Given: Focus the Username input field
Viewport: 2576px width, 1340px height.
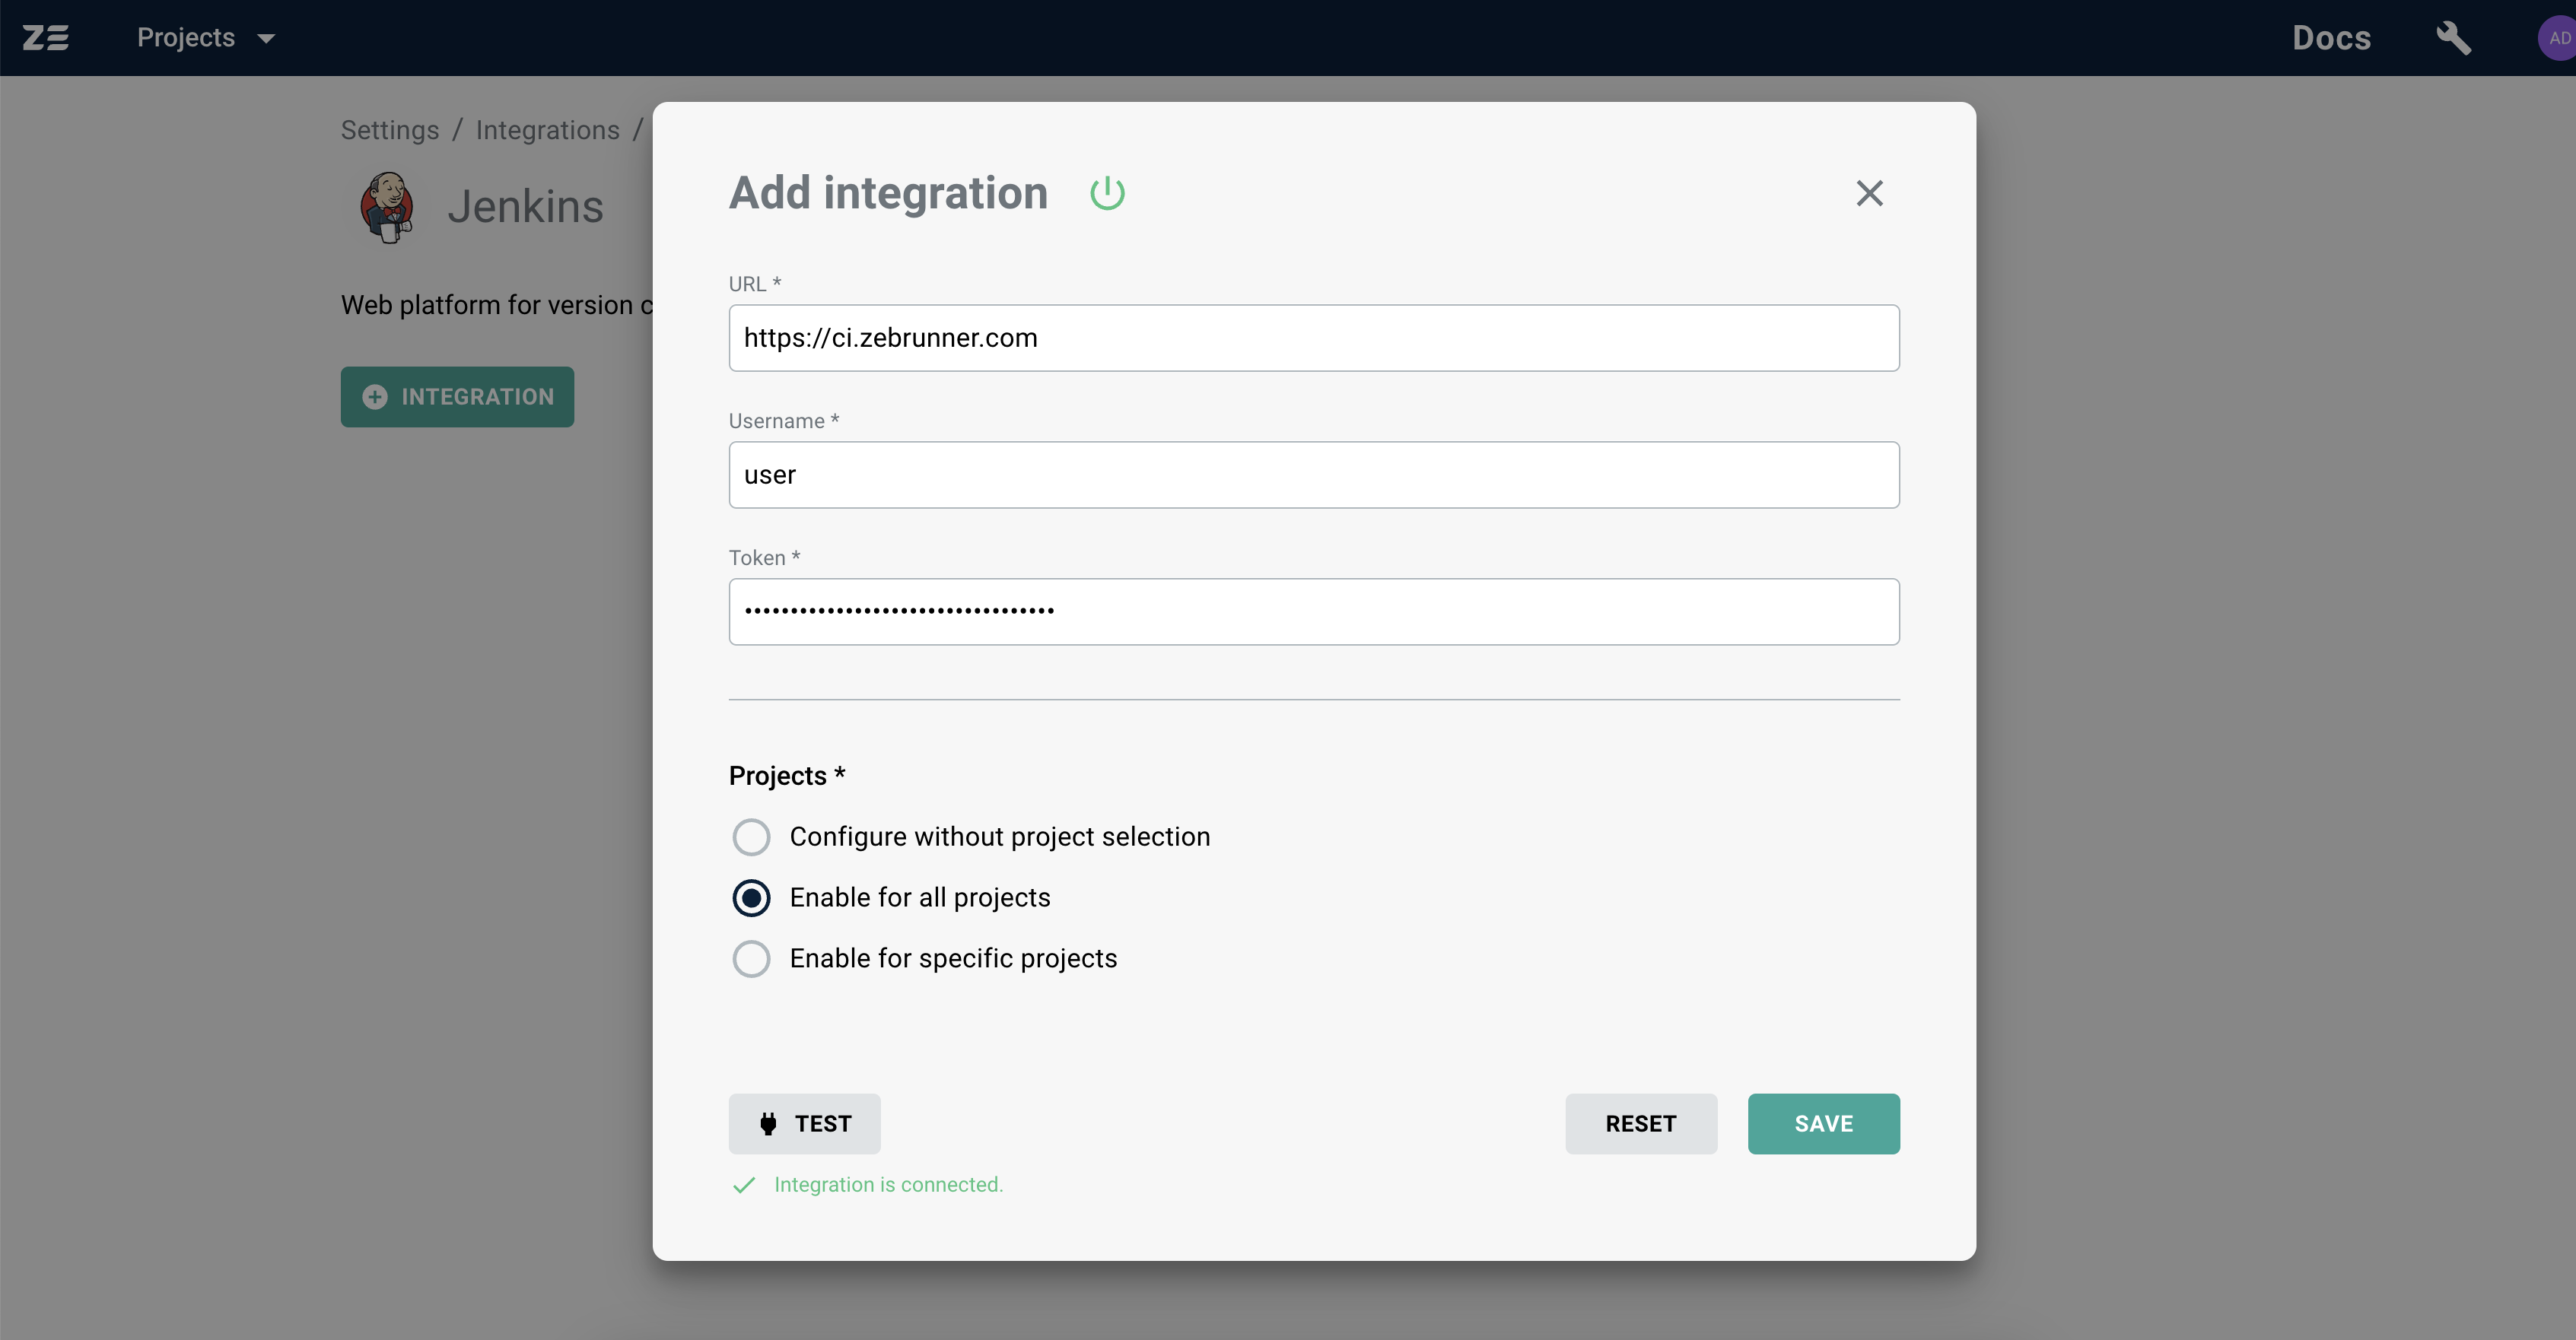Looking at the screenshot, I should pos(1314,475).
